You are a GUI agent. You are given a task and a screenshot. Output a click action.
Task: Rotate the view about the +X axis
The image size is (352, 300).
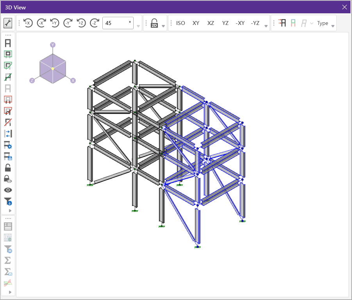pos(28,23)
